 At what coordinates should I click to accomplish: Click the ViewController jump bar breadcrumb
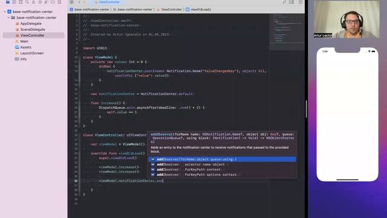(x=169, y=10)
